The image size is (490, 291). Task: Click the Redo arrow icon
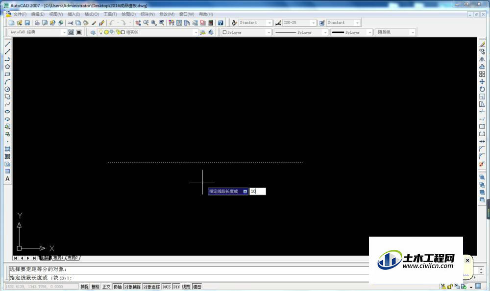[x=124, y=23]
